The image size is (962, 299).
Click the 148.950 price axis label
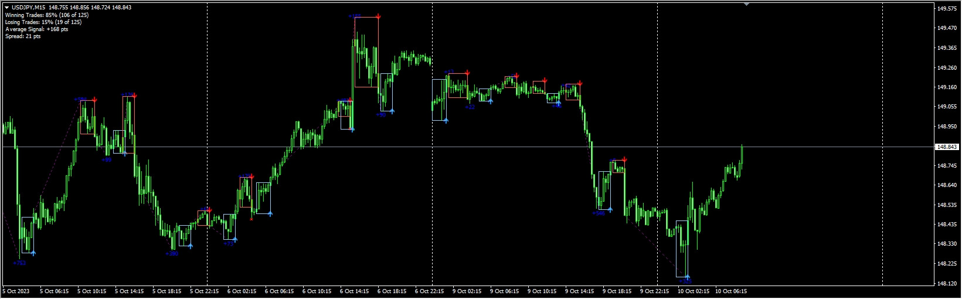point(947,126)
